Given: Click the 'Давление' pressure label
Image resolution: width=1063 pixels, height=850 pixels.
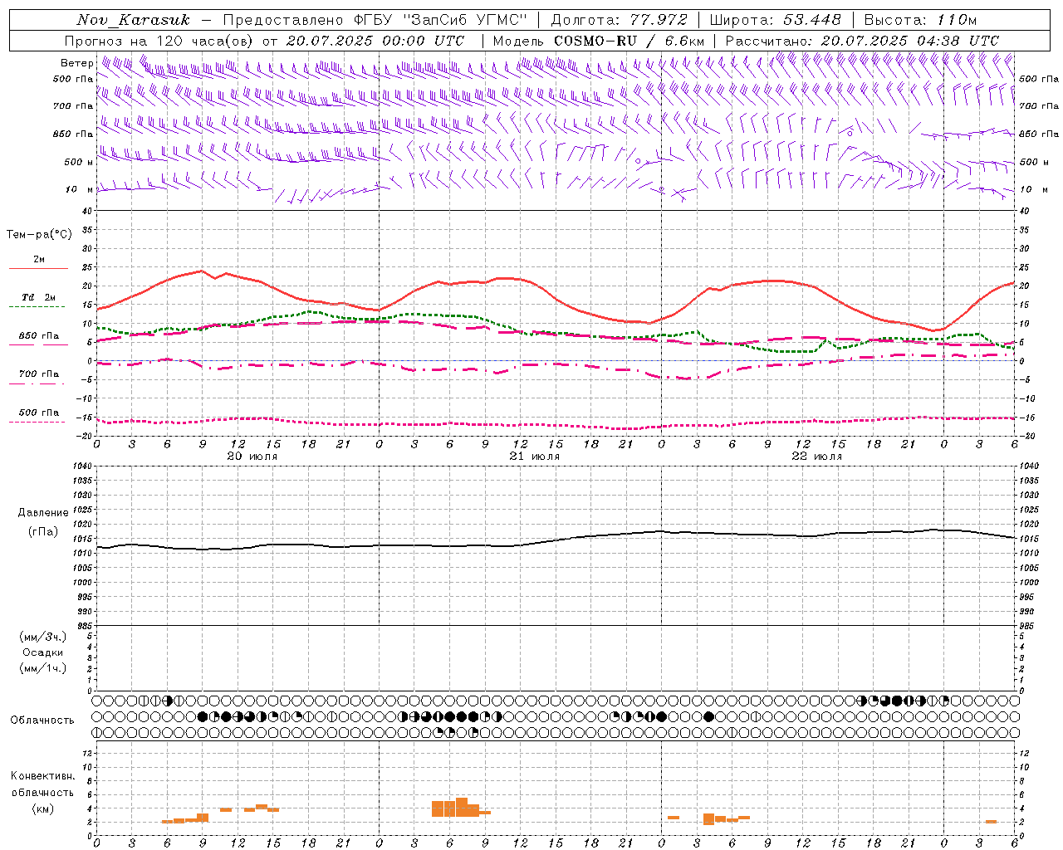Looking at the screenshot, I should [x=43, y=513].
